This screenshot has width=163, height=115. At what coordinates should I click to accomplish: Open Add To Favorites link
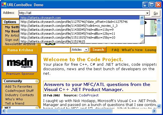tap(19, 87)
